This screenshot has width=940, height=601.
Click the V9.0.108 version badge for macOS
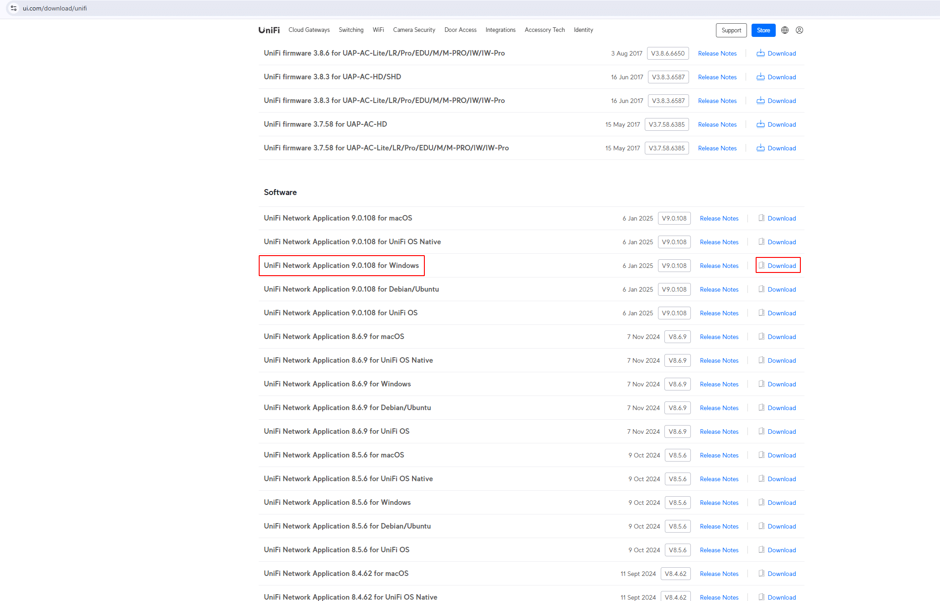click(674, 218)
